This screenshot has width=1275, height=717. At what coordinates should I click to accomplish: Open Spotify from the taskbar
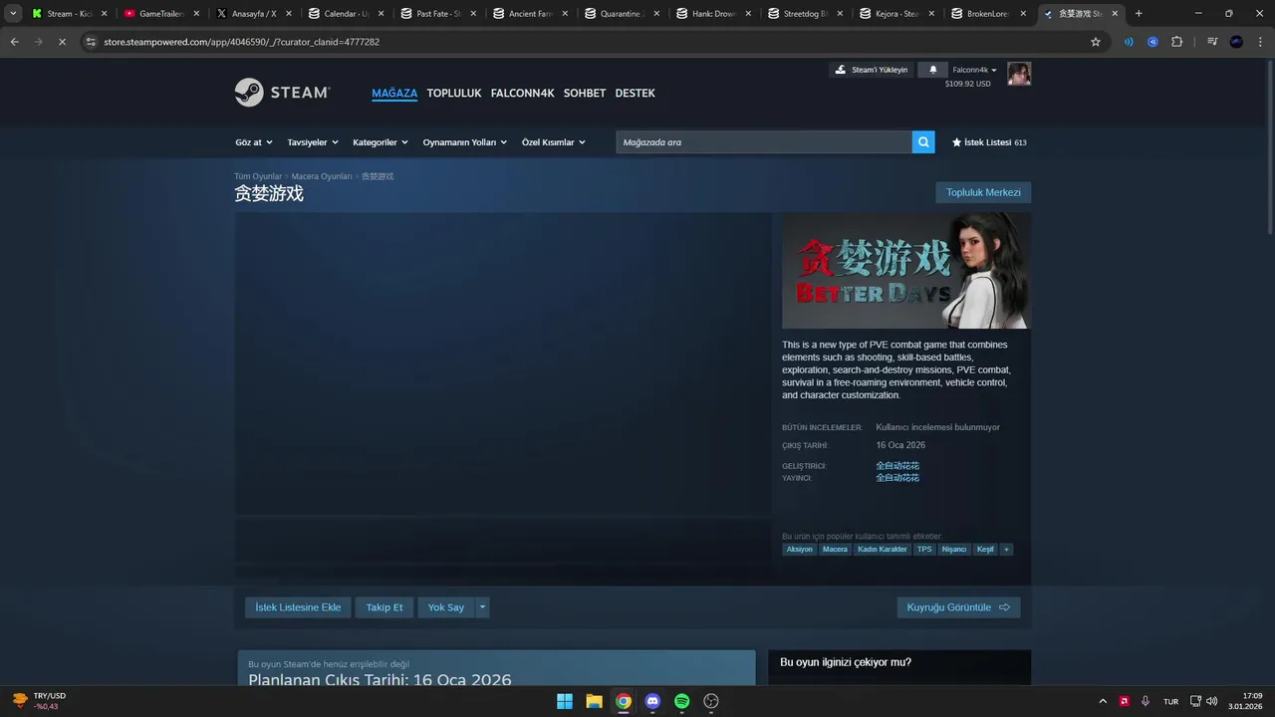(x=682, y=701)
